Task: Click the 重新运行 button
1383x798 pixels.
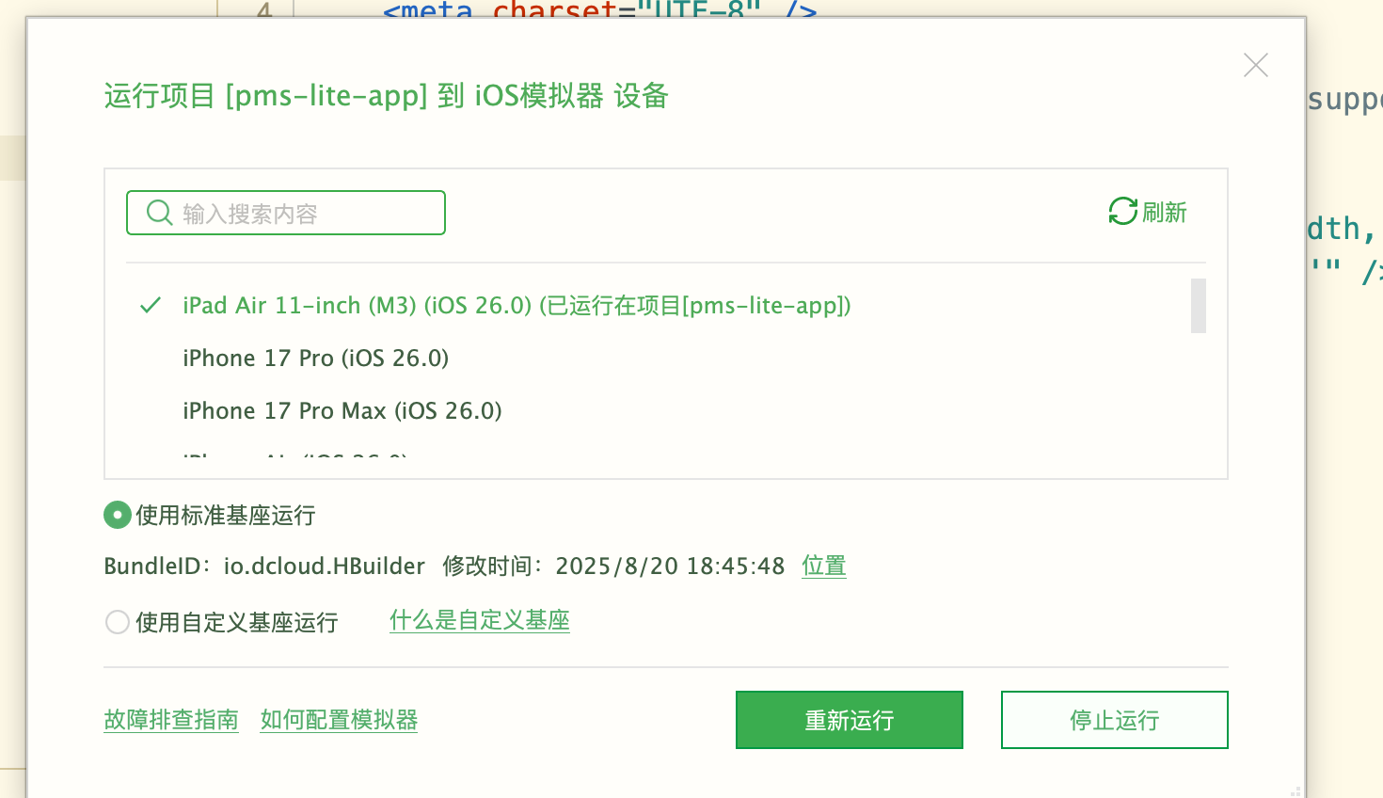Action: (850, 720)
